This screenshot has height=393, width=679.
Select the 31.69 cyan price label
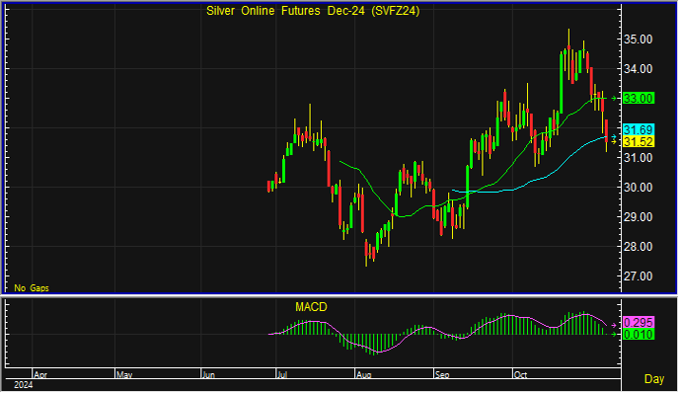click(638, 129)
